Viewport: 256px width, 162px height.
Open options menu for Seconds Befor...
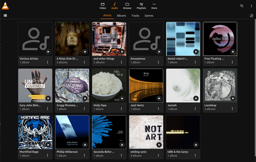[121, 155]
